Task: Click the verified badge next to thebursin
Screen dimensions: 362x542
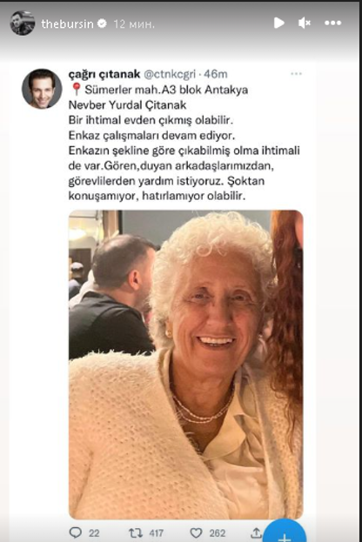Action: 102,23
